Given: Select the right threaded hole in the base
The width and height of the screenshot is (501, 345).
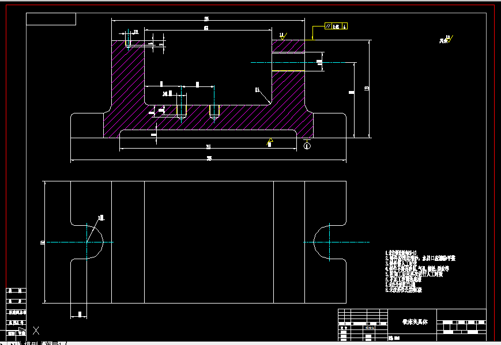Looking at the screenshot, I should pyautogui.click(x=214, y=112).
